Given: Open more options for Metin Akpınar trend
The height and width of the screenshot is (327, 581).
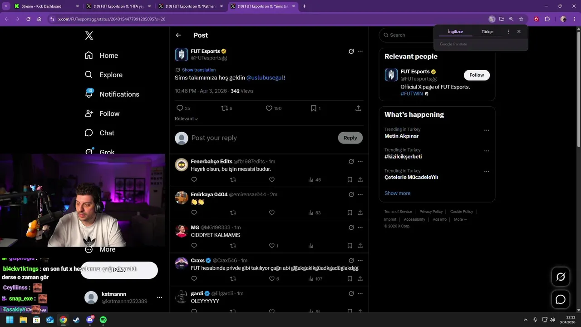Looking at the screenshot, I should (487, 130).
